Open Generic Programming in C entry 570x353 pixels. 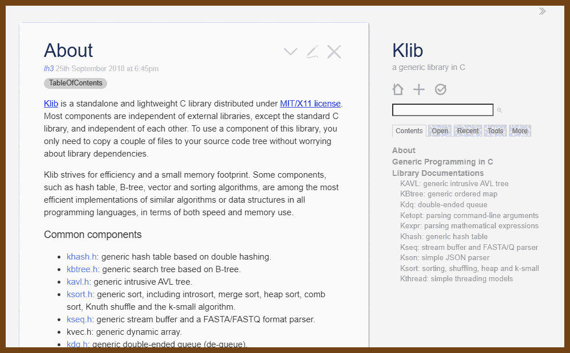tap(442, 162)
